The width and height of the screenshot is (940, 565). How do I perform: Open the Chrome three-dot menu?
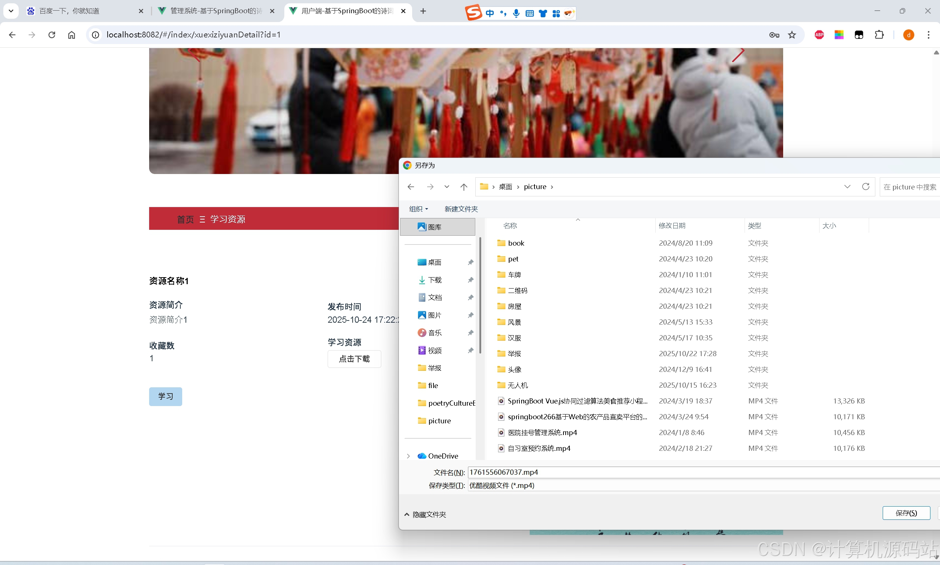pos(929,35)
